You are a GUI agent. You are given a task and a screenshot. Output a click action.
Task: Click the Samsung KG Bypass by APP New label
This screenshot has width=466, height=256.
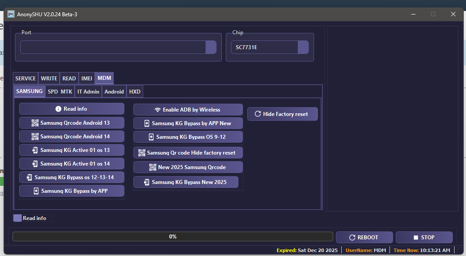point(191,123)
